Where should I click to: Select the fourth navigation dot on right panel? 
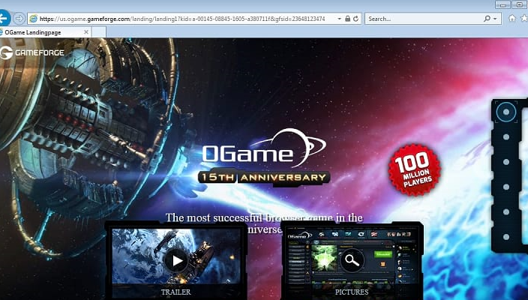pos(505,187)
